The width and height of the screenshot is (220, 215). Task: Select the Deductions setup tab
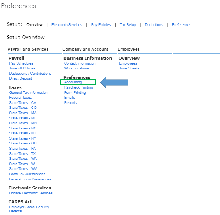pos(154,25)
